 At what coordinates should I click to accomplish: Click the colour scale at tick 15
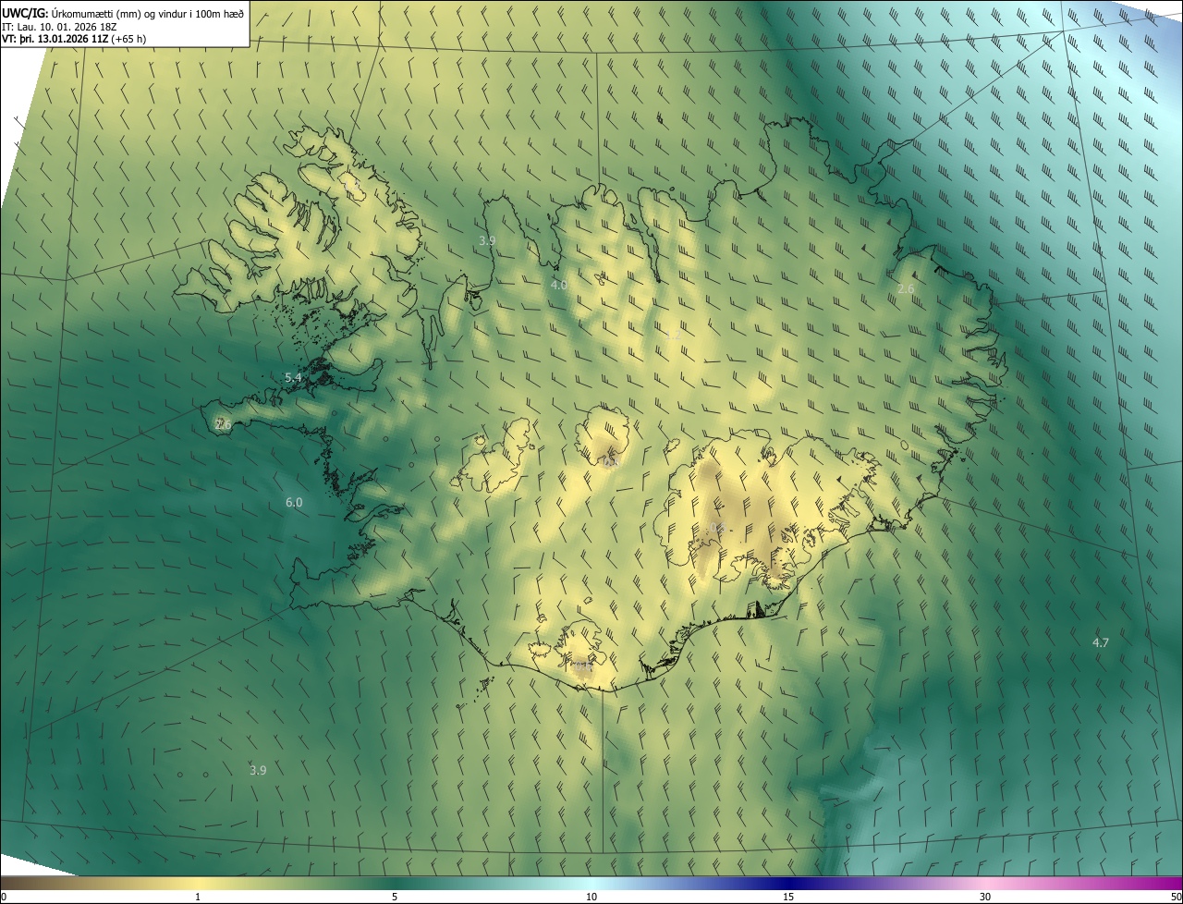pyautogui.click(x=788, y=897)
